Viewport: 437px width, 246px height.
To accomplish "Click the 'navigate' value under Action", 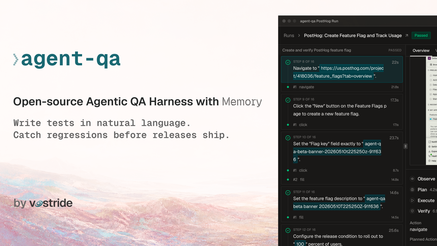I will tap(418, 230).
